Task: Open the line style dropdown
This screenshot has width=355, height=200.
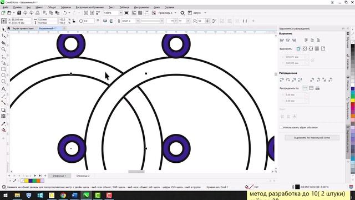Action: coord(162,21)
